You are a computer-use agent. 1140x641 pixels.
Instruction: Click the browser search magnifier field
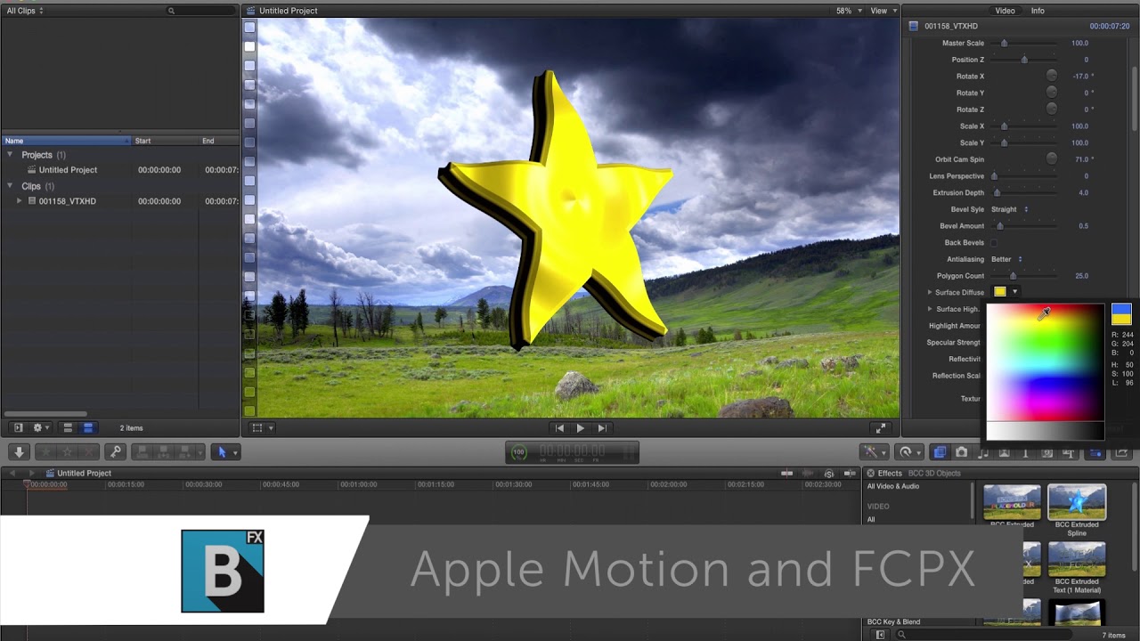click(200, 11)
